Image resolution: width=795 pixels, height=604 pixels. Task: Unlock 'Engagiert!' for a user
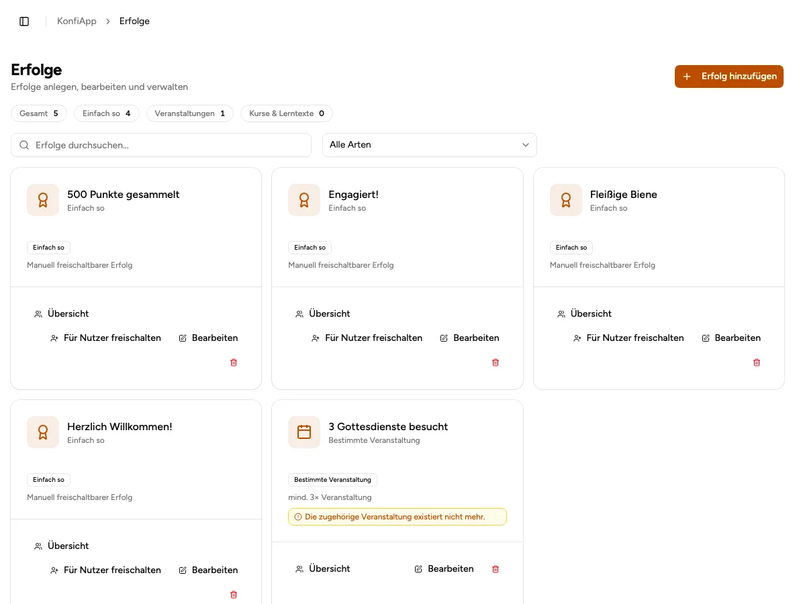(x=367, y=338)
